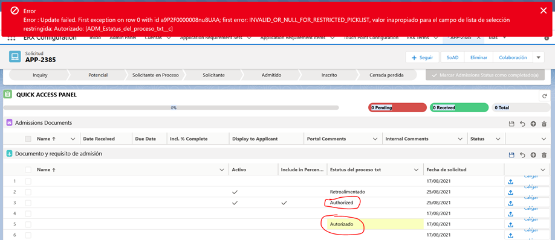Expand more actions arrow beside Colaboración
Screen dimensions: 555x240
point(538,57)
